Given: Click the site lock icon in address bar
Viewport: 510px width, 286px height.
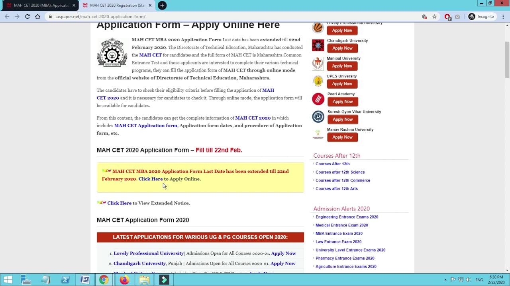Looking at the screenshot, I should tap(50, 17).
